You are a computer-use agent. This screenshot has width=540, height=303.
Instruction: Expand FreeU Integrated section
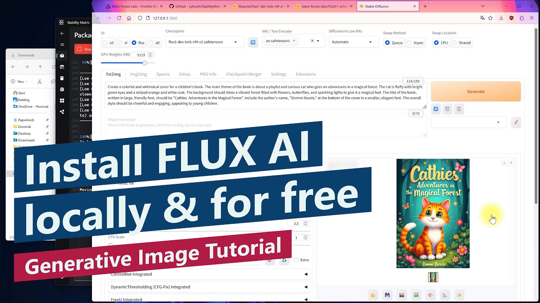pos(209,299)
